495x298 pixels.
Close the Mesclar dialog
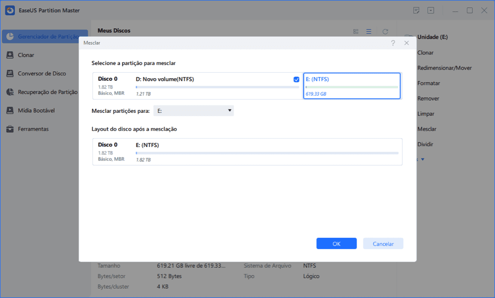[406, 43]
